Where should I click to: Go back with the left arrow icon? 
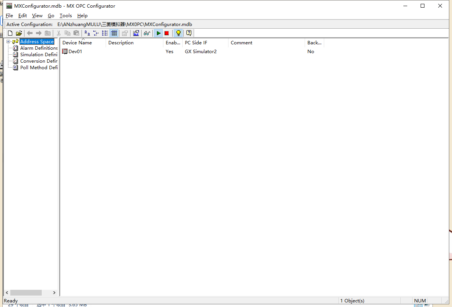(30, 33)
